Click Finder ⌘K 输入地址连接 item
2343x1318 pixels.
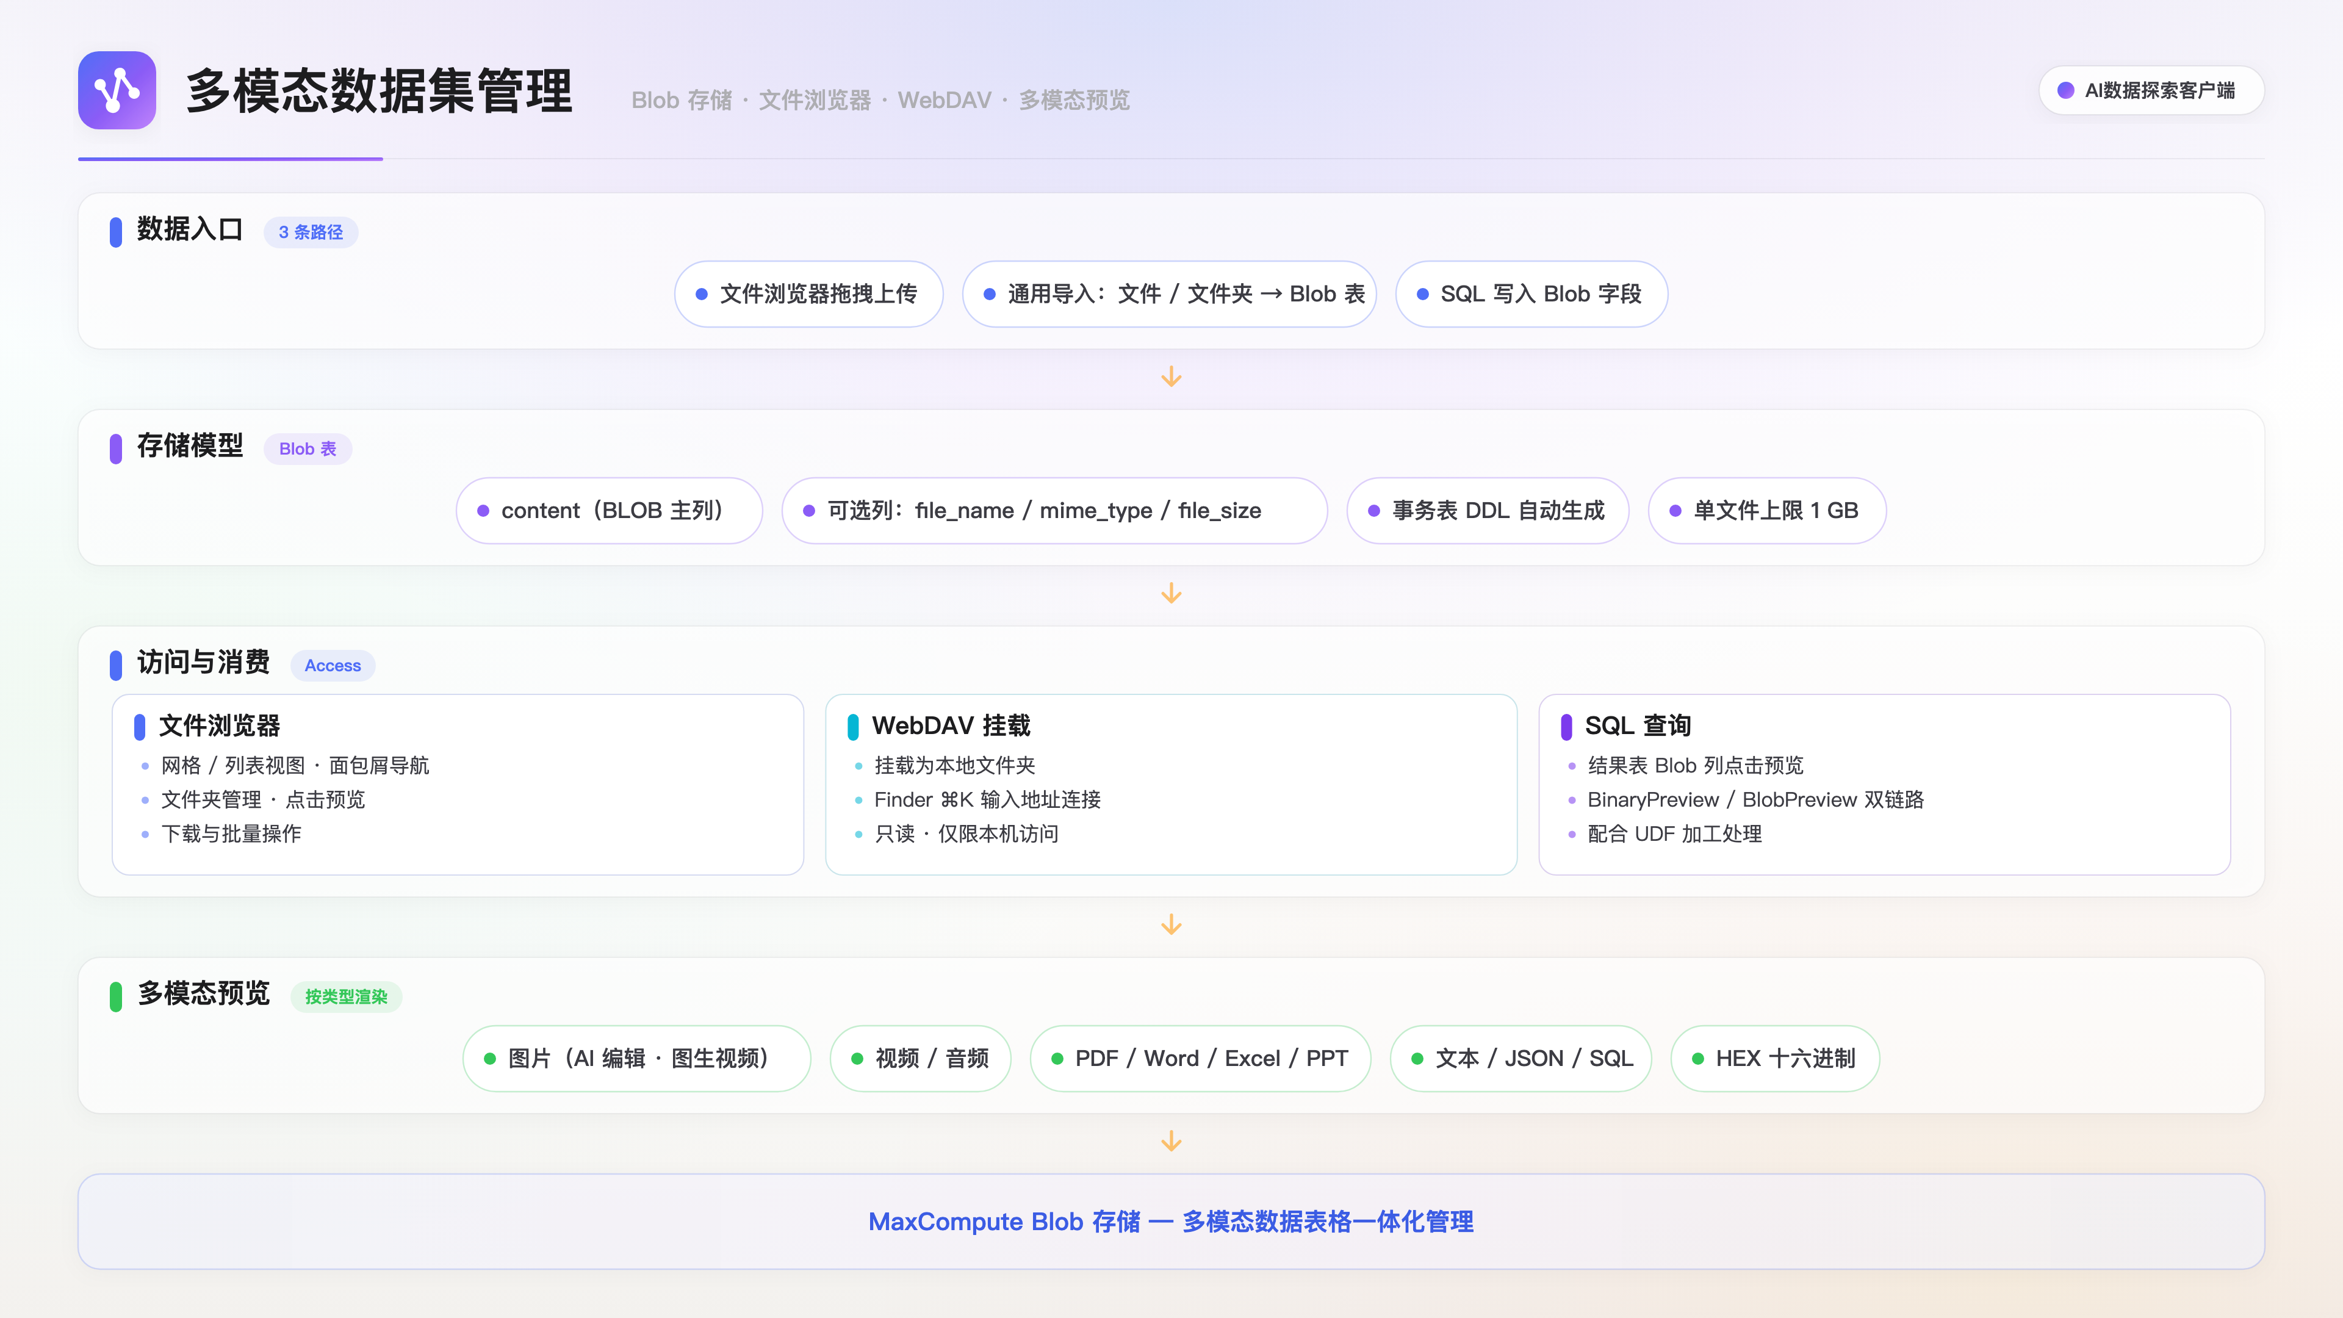pyautogui.click(x=988, y=799)
